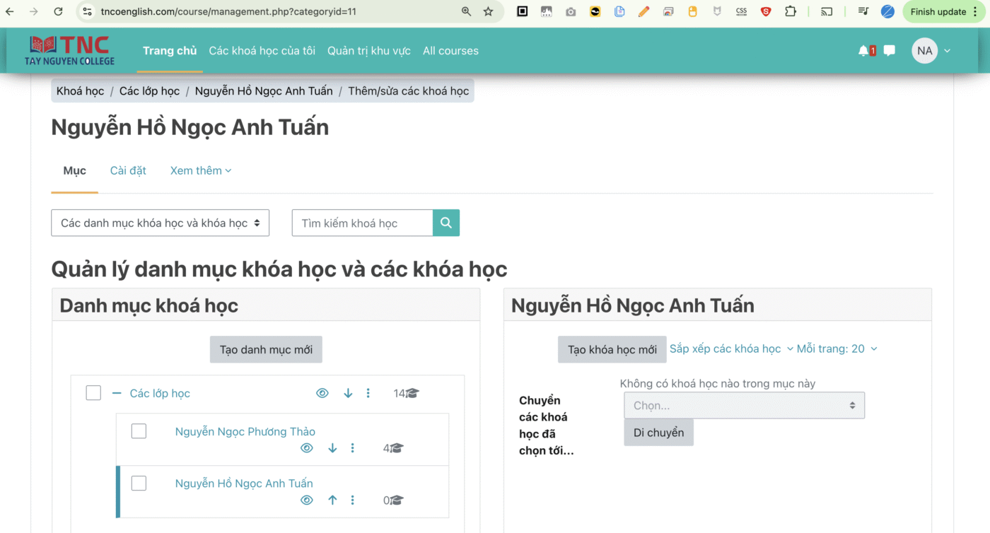Click the Tạo khóa học mới button
Screen dimensions: 990x533
[x=612, y=349]
